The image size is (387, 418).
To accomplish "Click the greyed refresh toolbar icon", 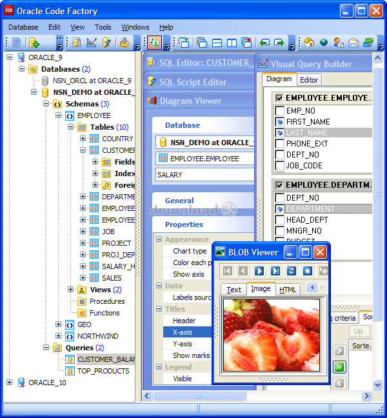I will (16, 43).
